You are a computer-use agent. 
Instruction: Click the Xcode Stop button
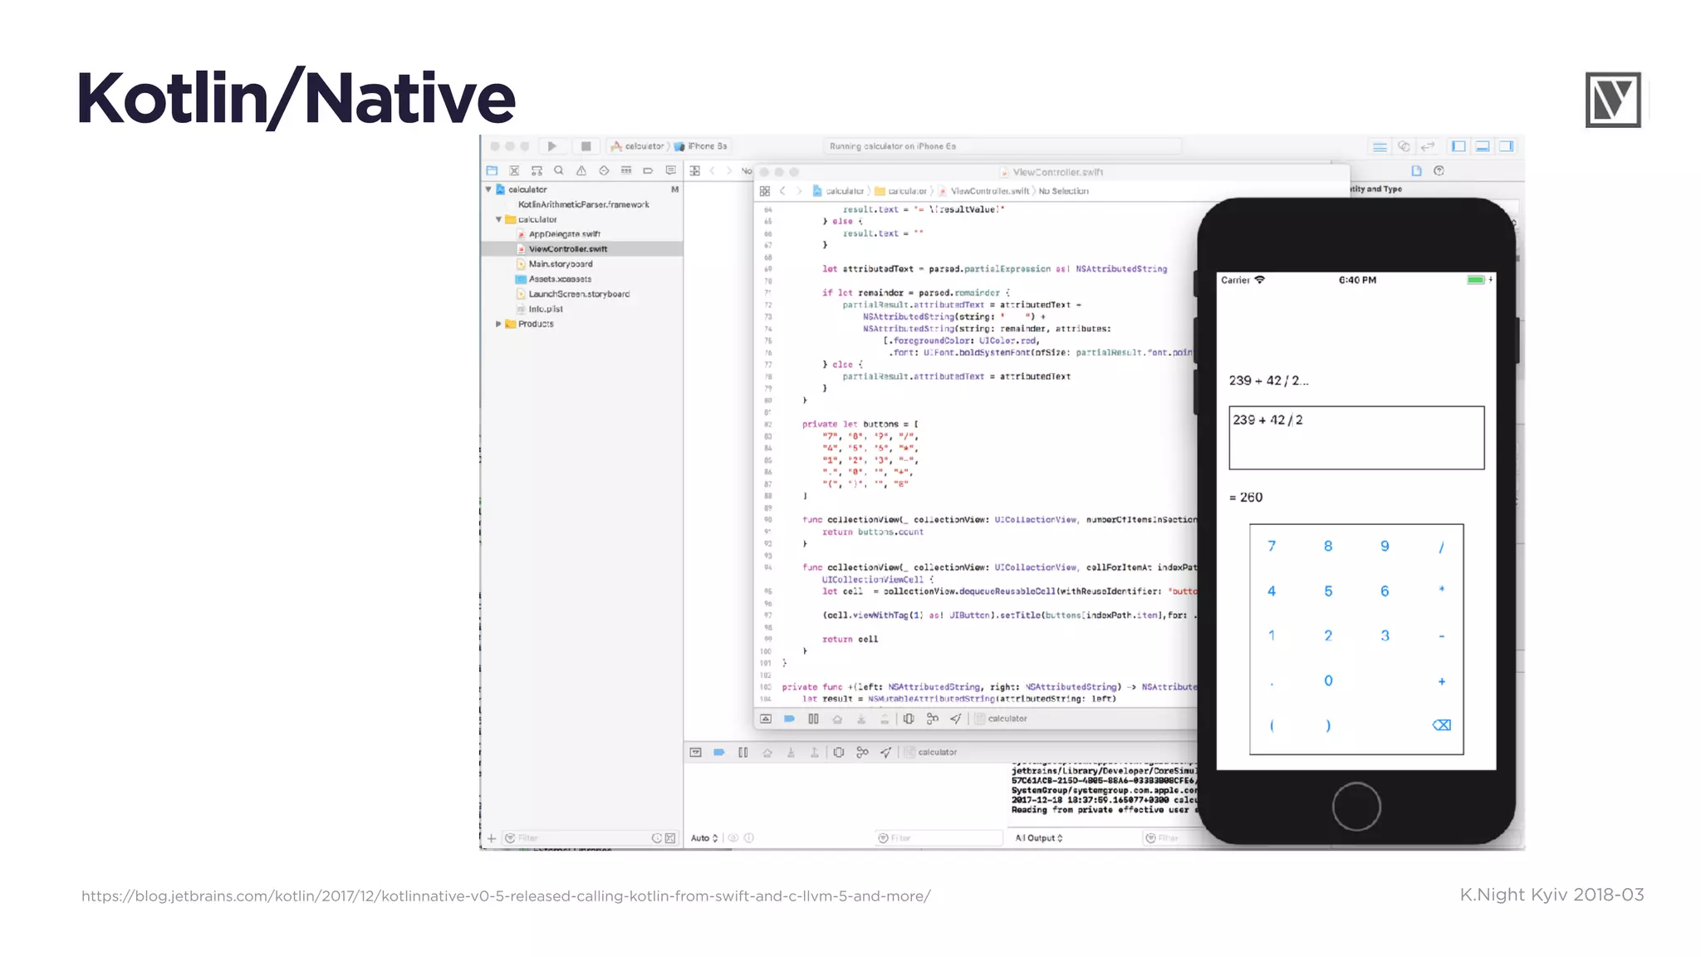click(x=586, y=146)
